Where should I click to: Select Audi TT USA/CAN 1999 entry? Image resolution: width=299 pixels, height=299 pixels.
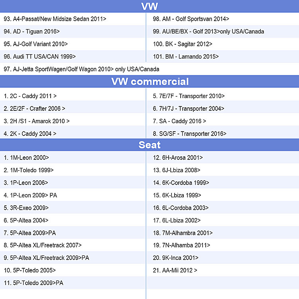point(73,57)
